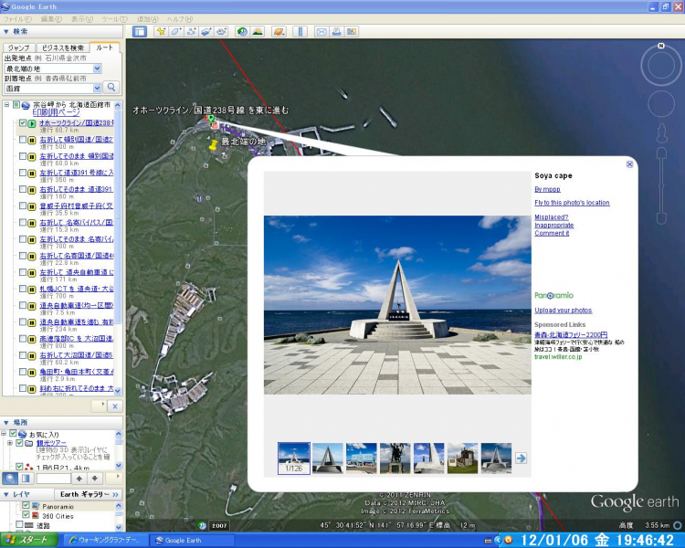Screen dimensions: 685x548
Task: Print using the toolbar printer icon
Action: pos(336,31)
